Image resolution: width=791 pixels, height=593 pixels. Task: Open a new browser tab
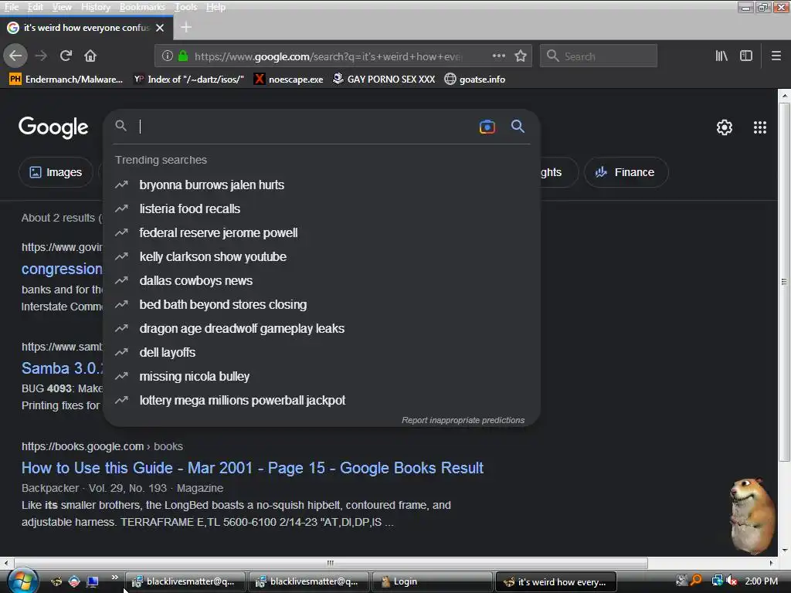pos(186,27)
